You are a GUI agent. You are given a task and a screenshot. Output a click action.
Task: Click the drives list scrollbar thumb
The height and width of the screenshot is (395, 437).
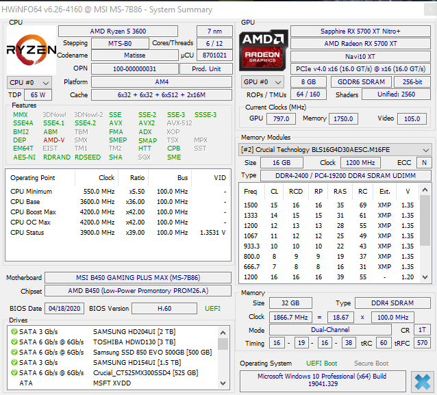pyautogui.click(x=223, y=344)
